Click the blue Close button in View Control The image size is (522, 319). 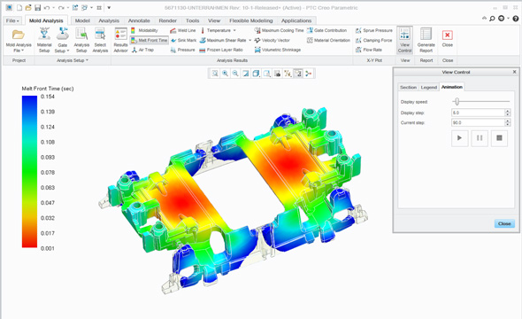click(x=504, y=223)
